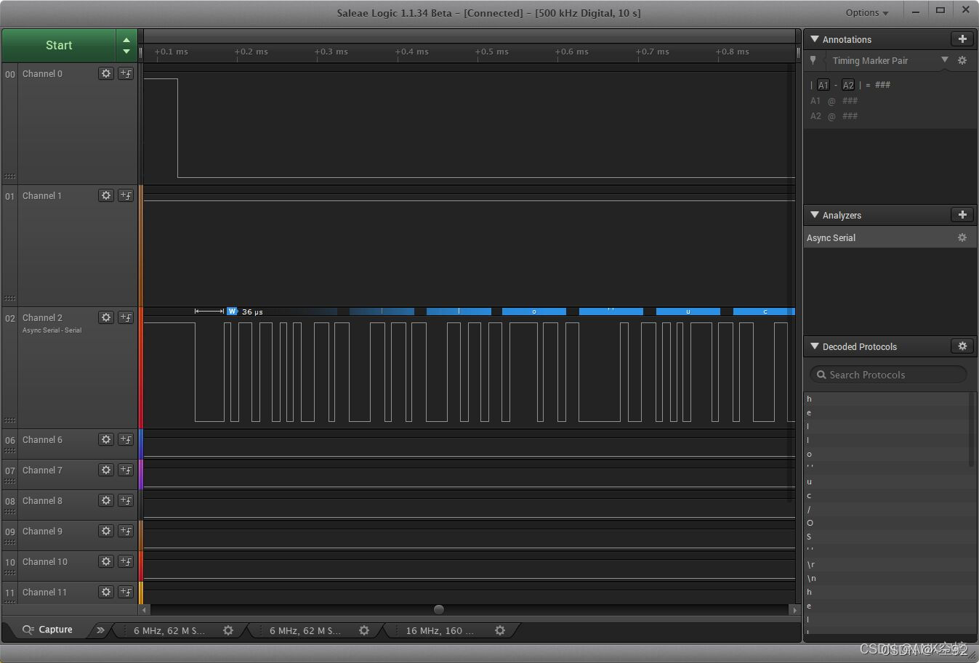The image size is (979, 663).
Task: Select the Channel 0 label
Action: [42, 73]
